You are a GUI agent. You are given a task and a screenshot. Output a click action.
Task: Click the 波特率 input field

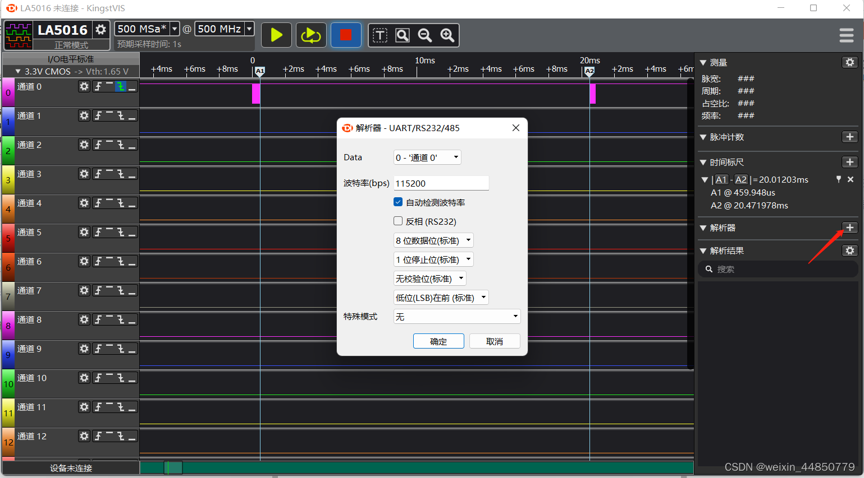point(441,183)
